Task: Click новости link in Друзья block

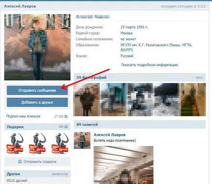Action: click(60, 174)
